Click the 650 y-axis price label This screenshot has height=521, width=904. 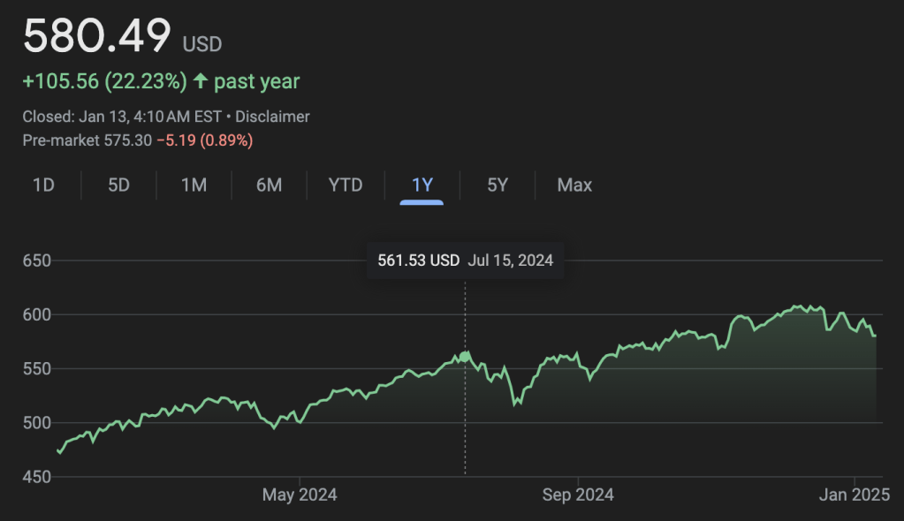pyautogui.click(x=37, y=261)
